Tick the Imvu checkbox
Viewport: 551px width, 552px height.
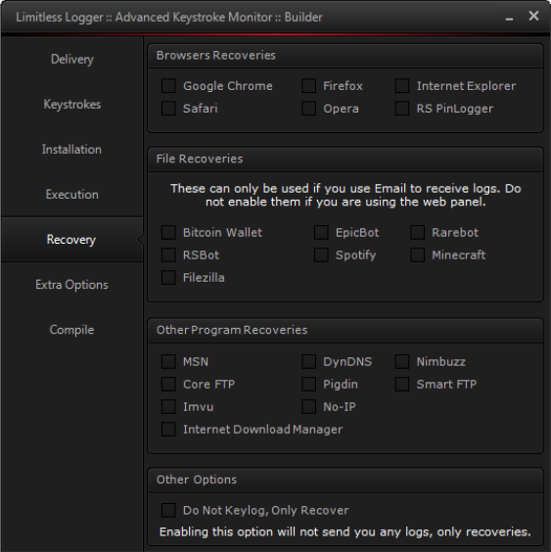coord(168,406)
